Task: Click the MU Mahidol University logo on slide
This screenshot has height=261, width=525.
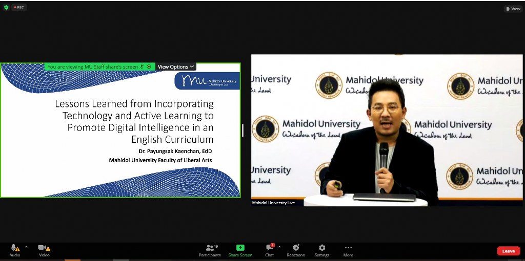Action: pos(207,81)
